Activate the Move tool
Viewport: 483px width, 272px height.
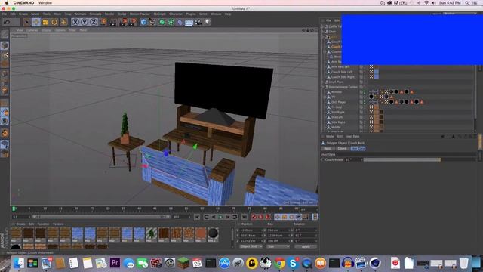[36, 22]
